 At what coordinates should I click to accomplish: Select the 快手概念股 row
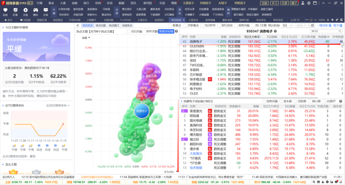[x=261, y=79]
